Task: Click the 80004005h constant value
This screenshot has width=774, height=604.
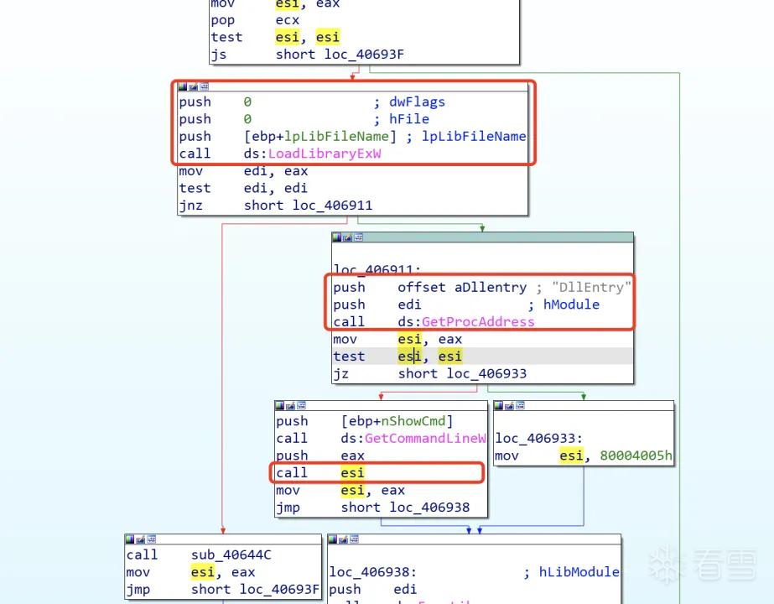Action: pos(636,456)
